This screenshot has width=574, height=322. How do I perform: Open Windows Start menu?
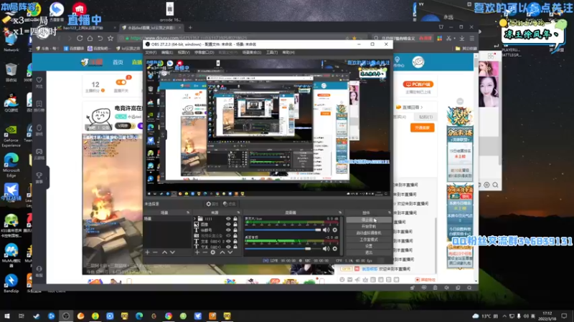click(6, 316)
